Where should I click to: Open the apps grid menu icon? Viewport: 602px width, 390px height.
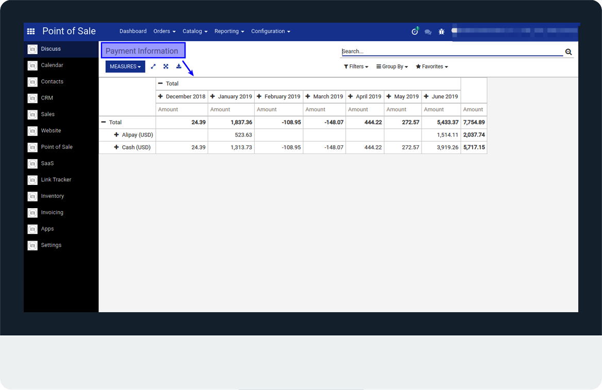tap(31, 31)
